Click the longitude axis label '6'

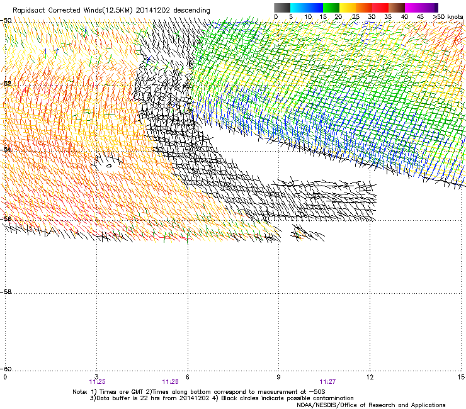click(188, 377)
